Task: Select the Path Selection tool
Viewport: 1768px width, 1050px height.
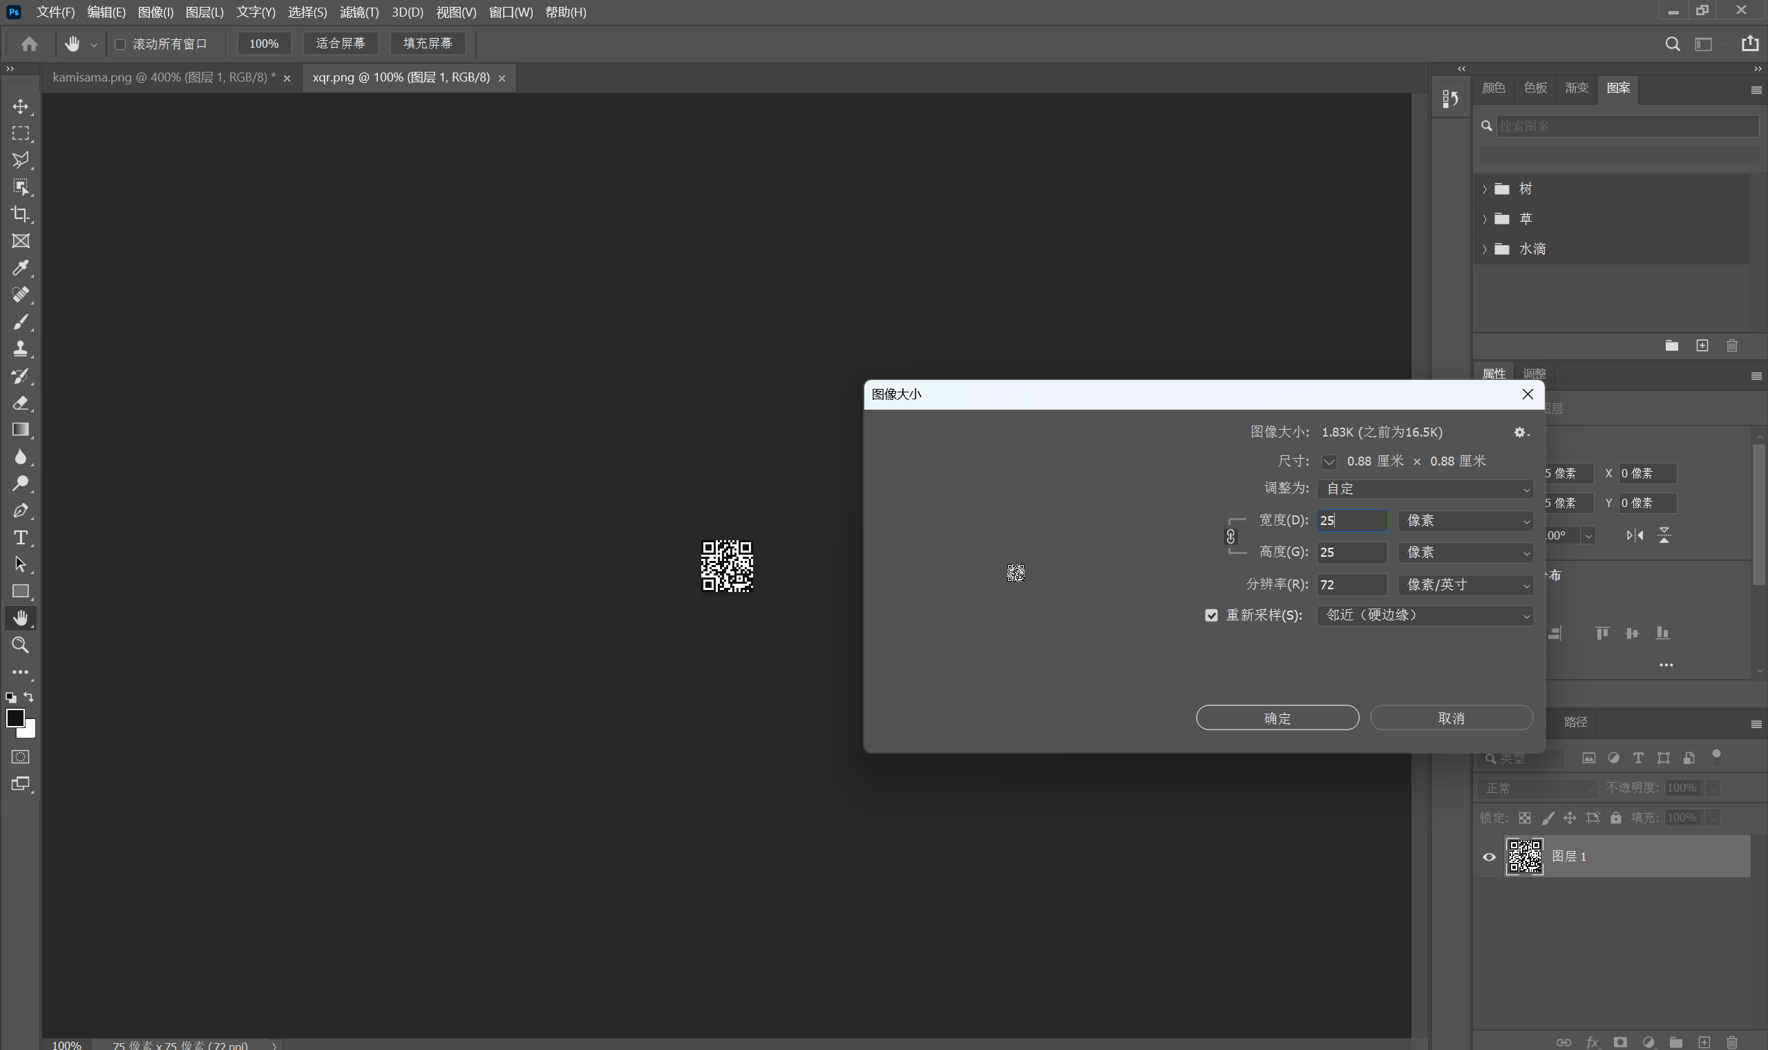Action: point(21,564)
